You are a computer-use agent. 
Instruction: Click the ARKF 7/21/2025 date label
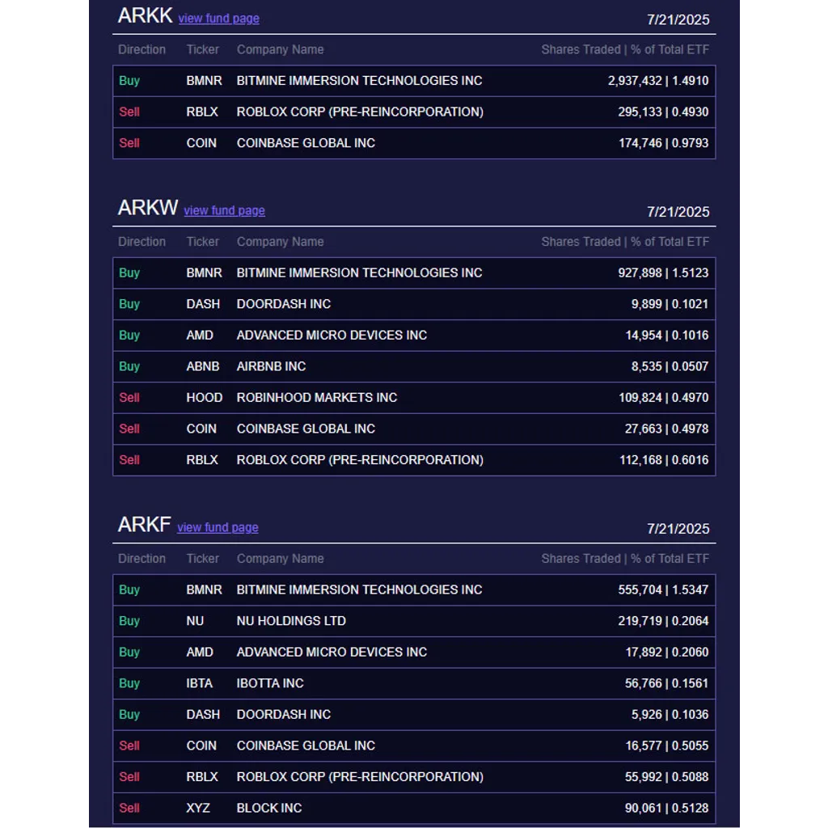click(678, 529)
